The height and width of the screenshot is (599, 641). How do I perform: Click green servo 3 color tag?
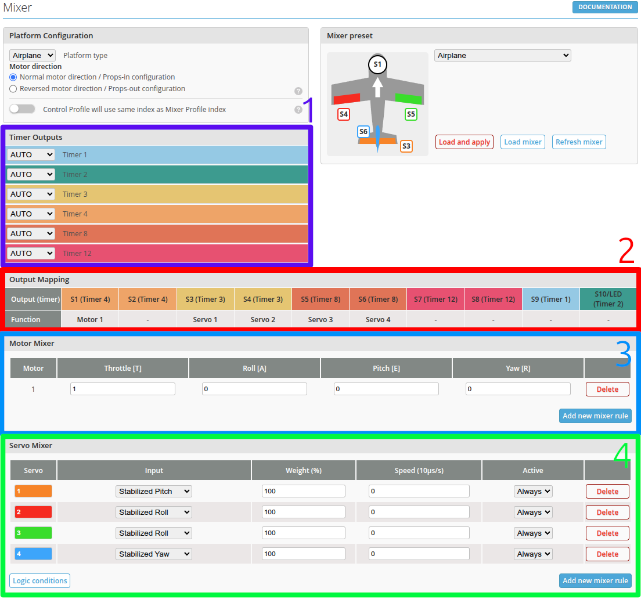tap(33, 533)
